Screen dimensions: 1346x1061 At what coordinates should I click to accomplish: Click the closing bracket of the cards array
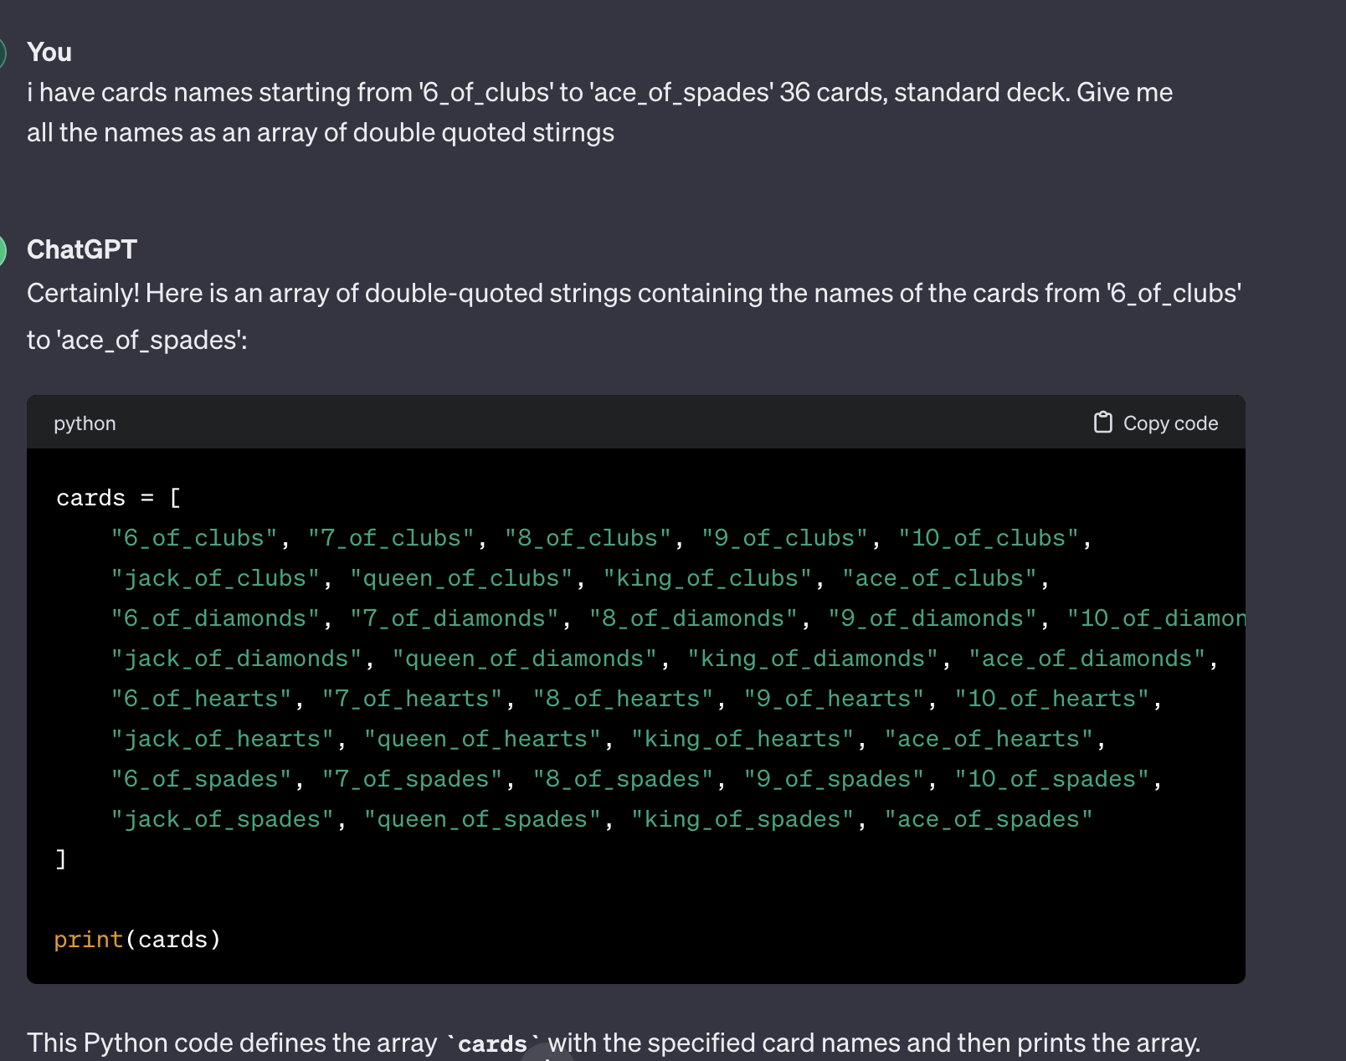click(60, 859)
